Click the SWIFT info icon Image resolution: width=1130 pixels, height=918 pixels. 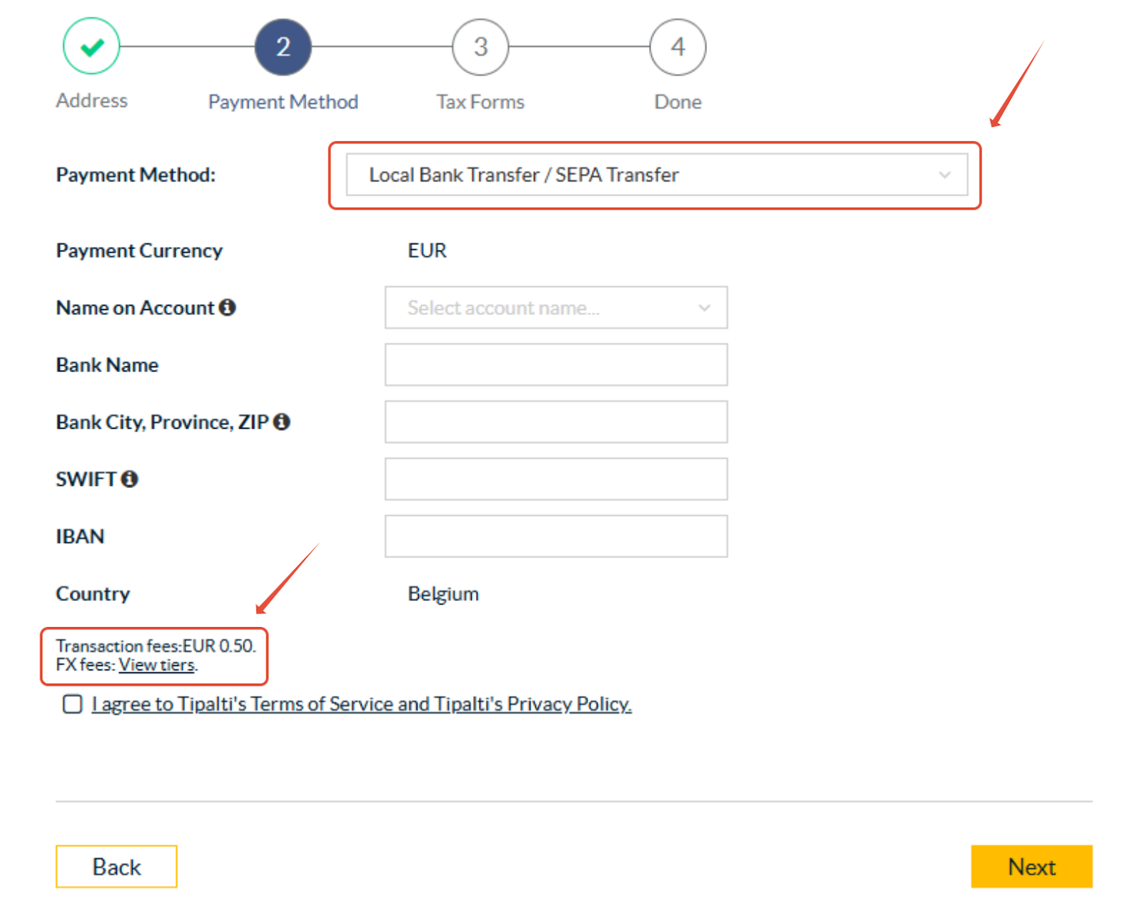[x=129, y=479]
